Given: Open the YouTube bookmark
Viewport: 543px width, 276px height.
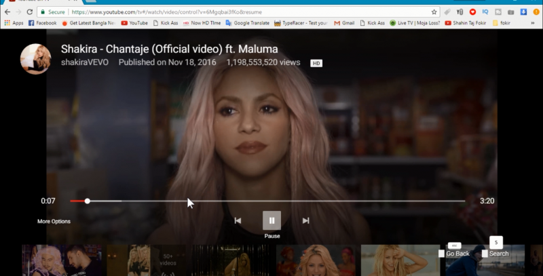Looking at the screenshot, I should pos(134,23).
